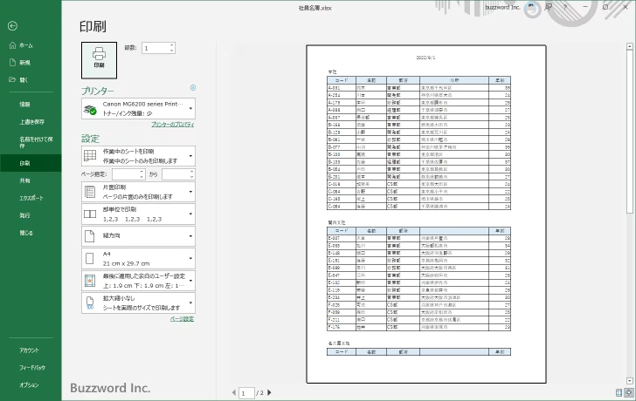Screen dimensions: 636x401
Task: Click the help question mark icon
Action: [x=565, y=7]
